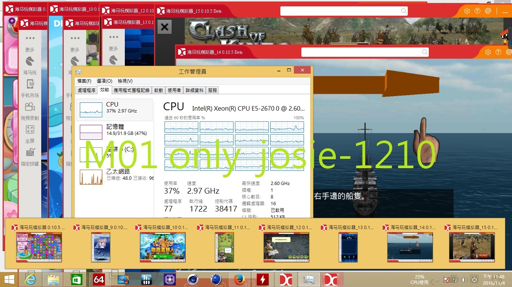Open 檔案(F) menu in Task Manager
Screen dimensions: 512x287
(x=84, y=81)
